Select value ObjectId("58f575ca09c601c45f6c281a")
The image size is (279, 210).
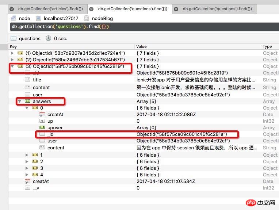[182, 134]
